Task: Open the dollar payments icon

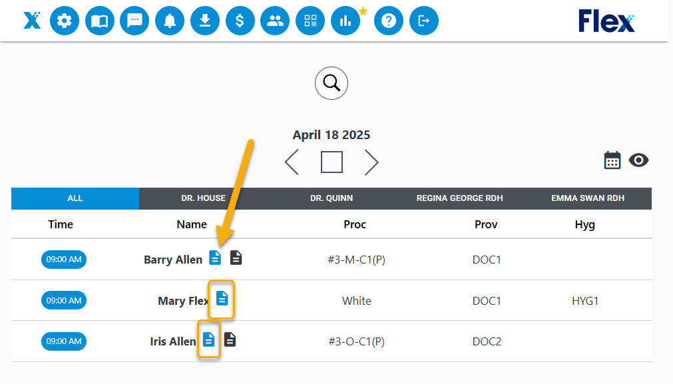Action: pos(240,21)
